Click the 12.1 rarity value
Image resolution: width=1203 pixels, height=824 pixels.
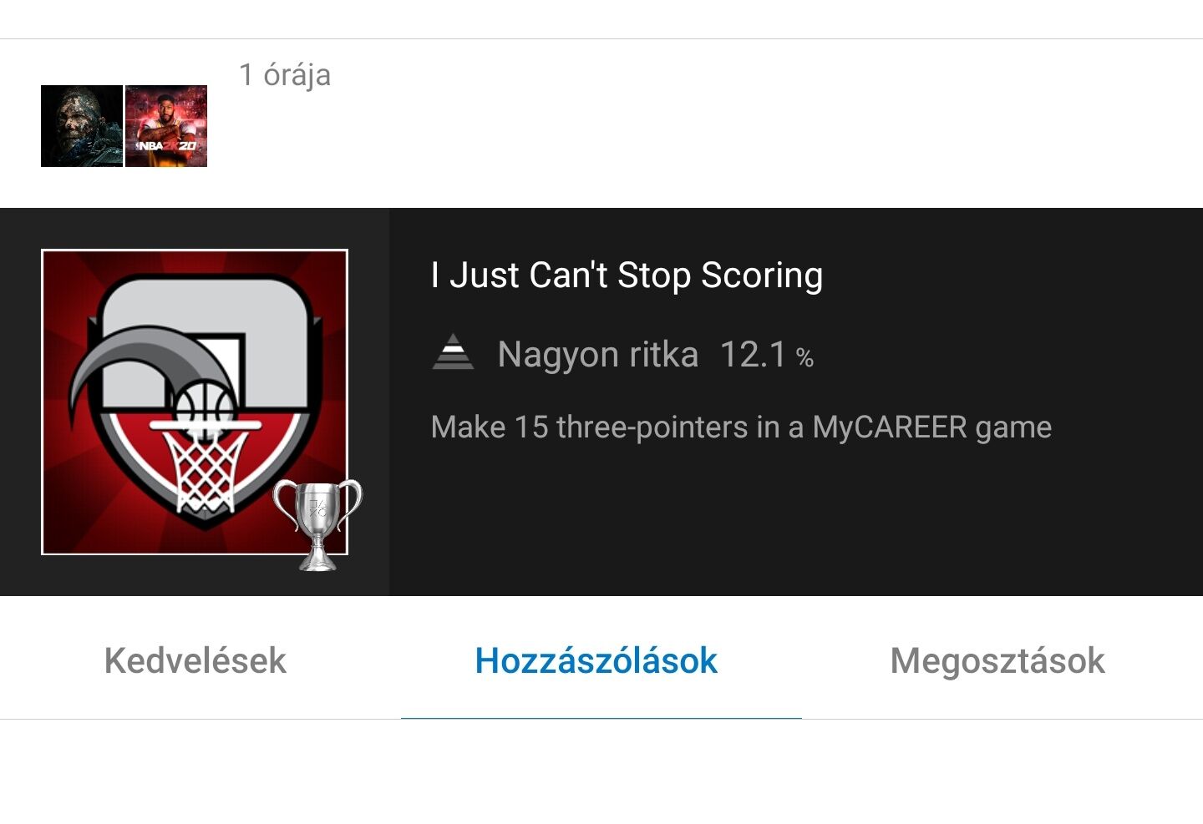pyautogui.click(x=754, y=354)
